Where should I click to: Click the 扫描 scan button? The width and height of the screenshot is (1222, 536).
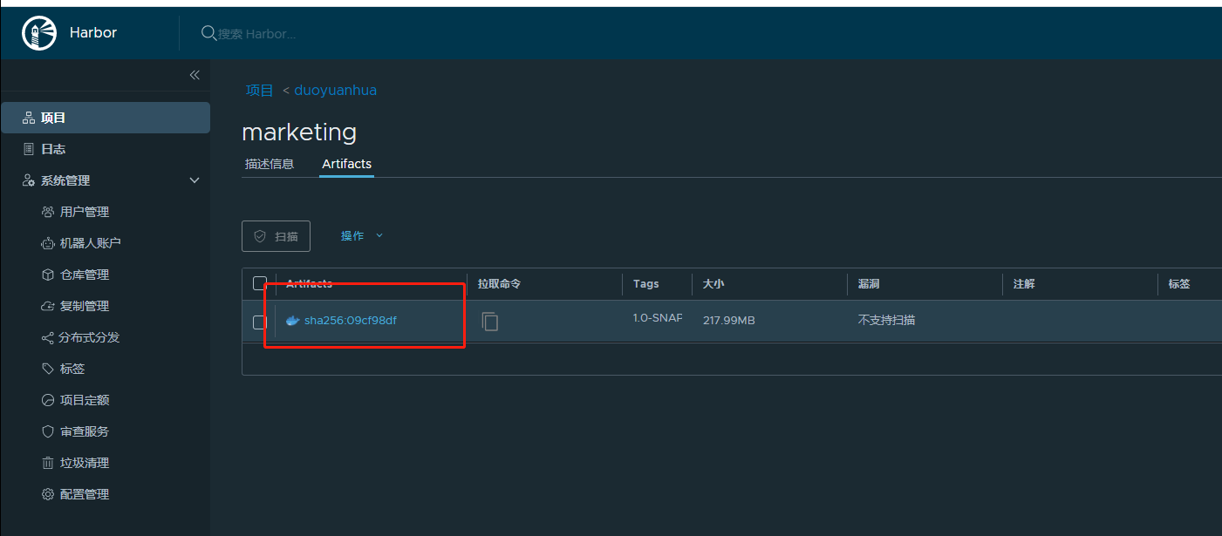coord(276,236)
